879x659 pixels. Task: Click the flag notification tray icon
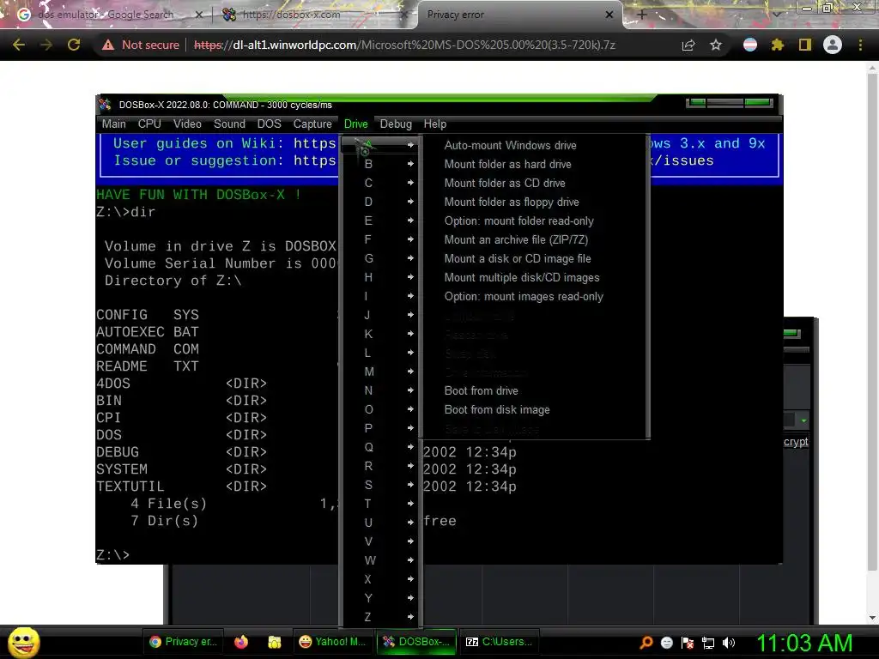pyautogui.click(x=688, y=643)
